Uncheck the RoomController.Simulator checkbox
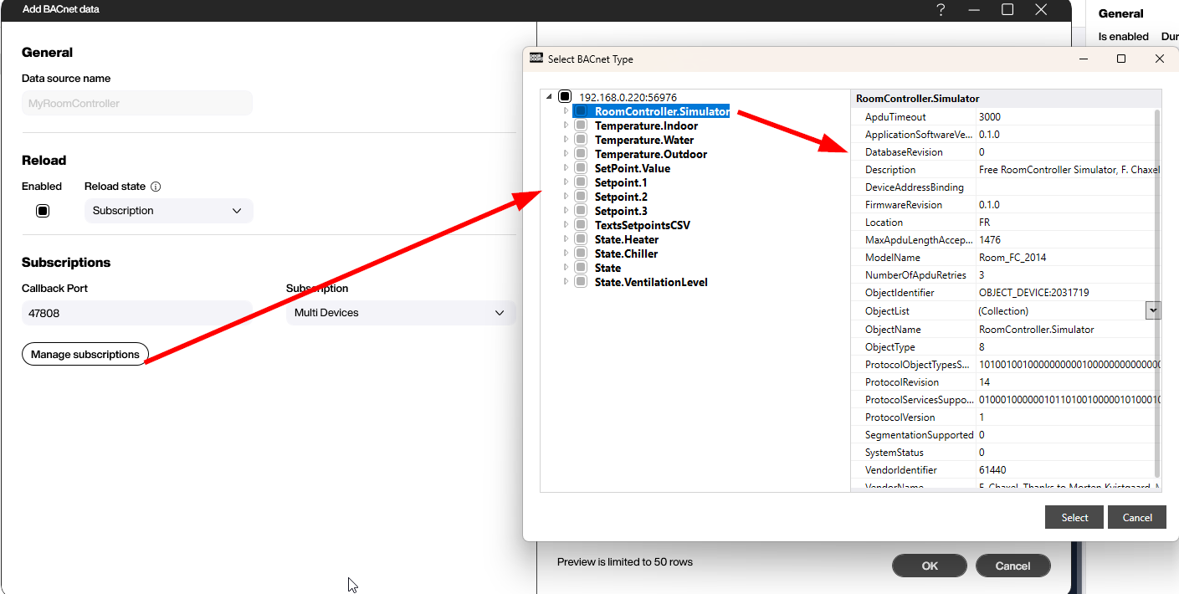The image size is (1179, 594). (x=580, y=111)
